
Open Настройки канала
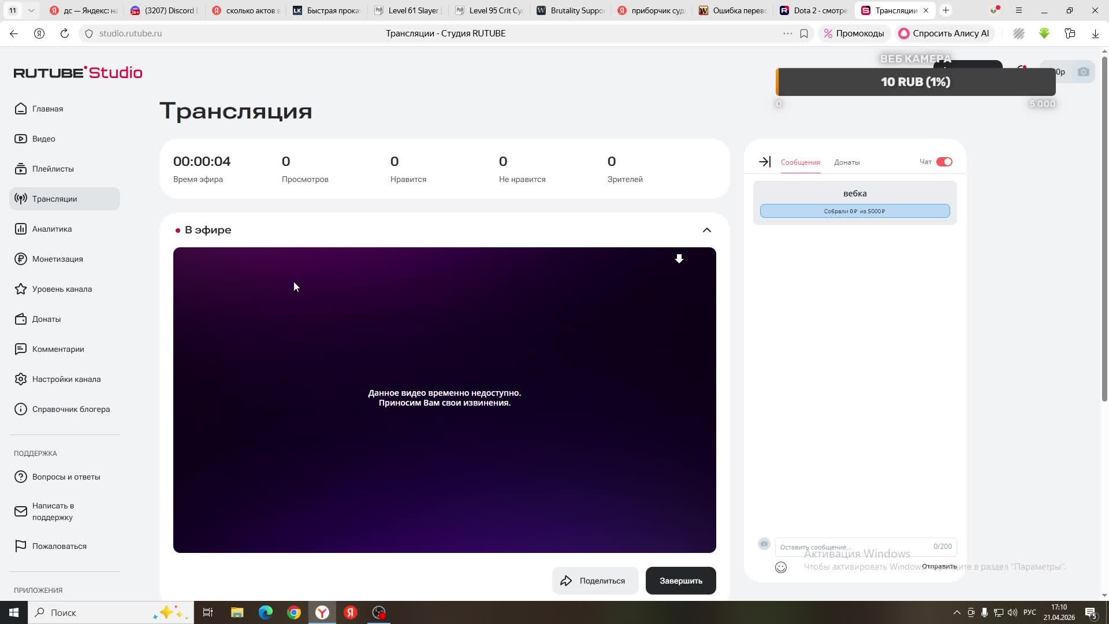click(x=66, y=379)
